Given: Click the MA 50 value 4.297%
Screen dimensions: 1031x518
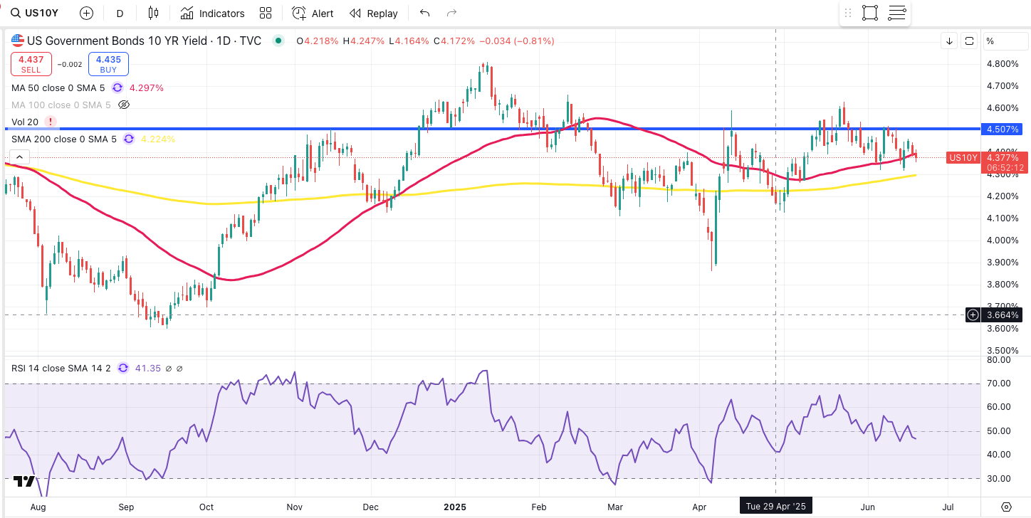Looking at the screenshot, I should tap(147, 88).
